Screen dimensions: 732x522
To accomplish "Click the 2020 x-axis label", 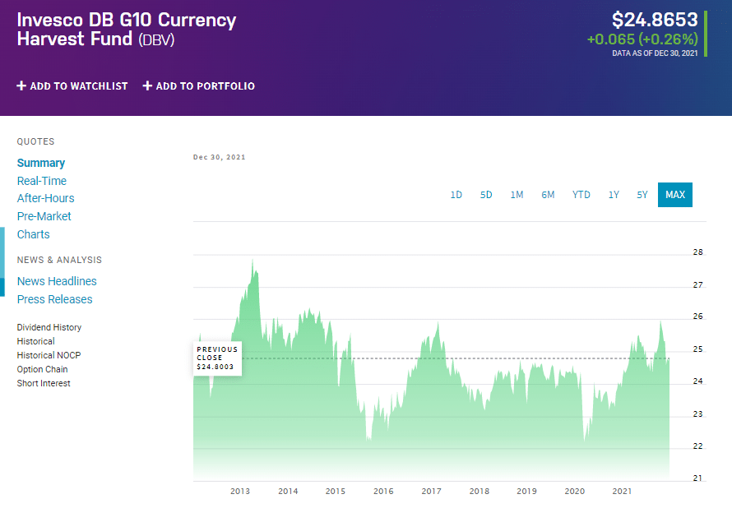I will (575, 492).
